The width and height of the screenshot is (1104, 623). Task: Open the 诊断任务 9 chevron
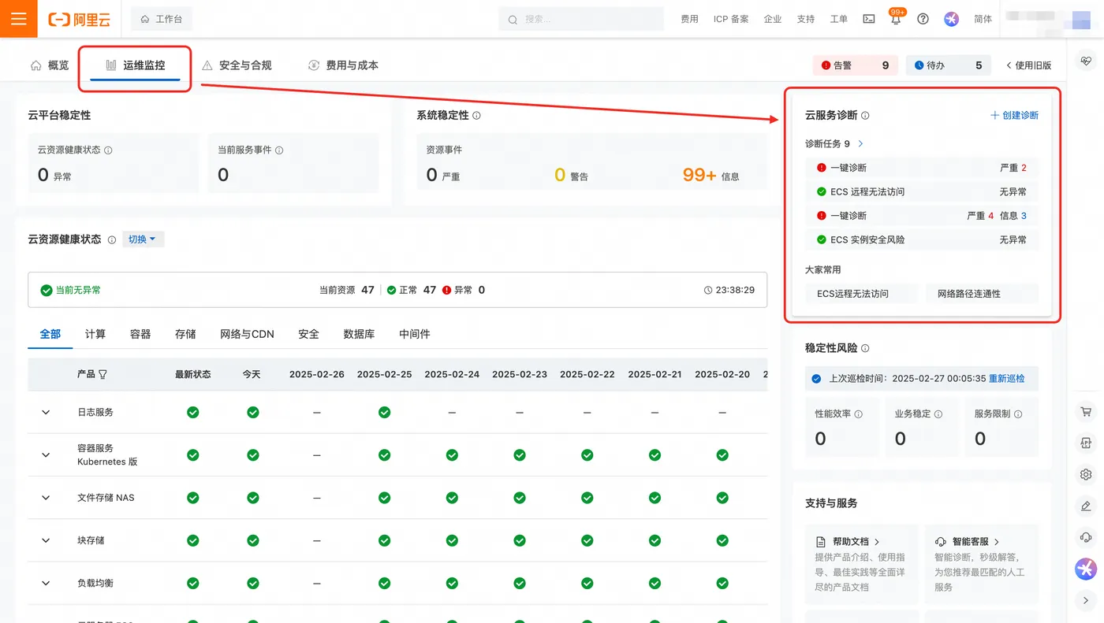coord(860,144)
